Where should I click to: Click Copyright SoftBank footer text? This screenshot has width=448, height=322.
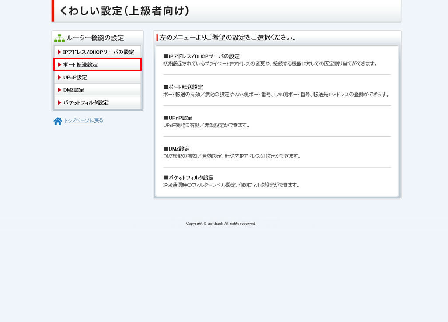[x=221, y=224]
